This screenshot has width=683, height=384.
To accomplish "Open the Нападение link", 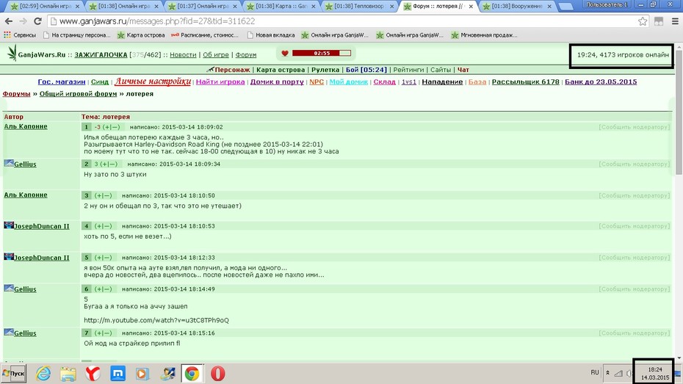I will pos(442,81).
